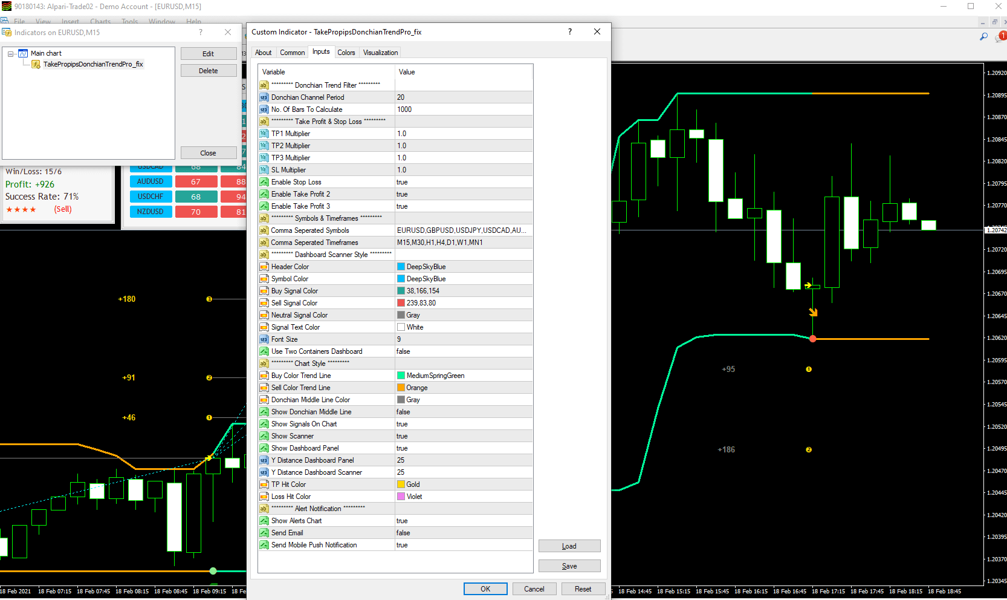
Task: Click the No. Of Bars To Calculate icon
Action: [x=264, y=109]
